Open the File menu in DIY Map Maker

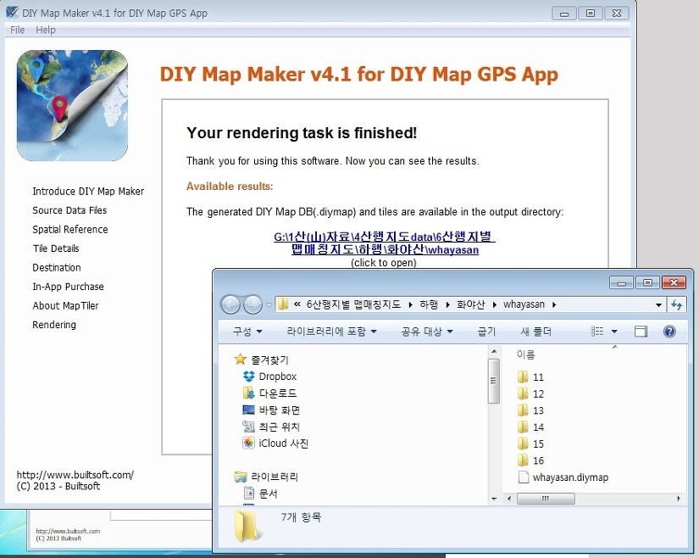click(x=18, y=30)
